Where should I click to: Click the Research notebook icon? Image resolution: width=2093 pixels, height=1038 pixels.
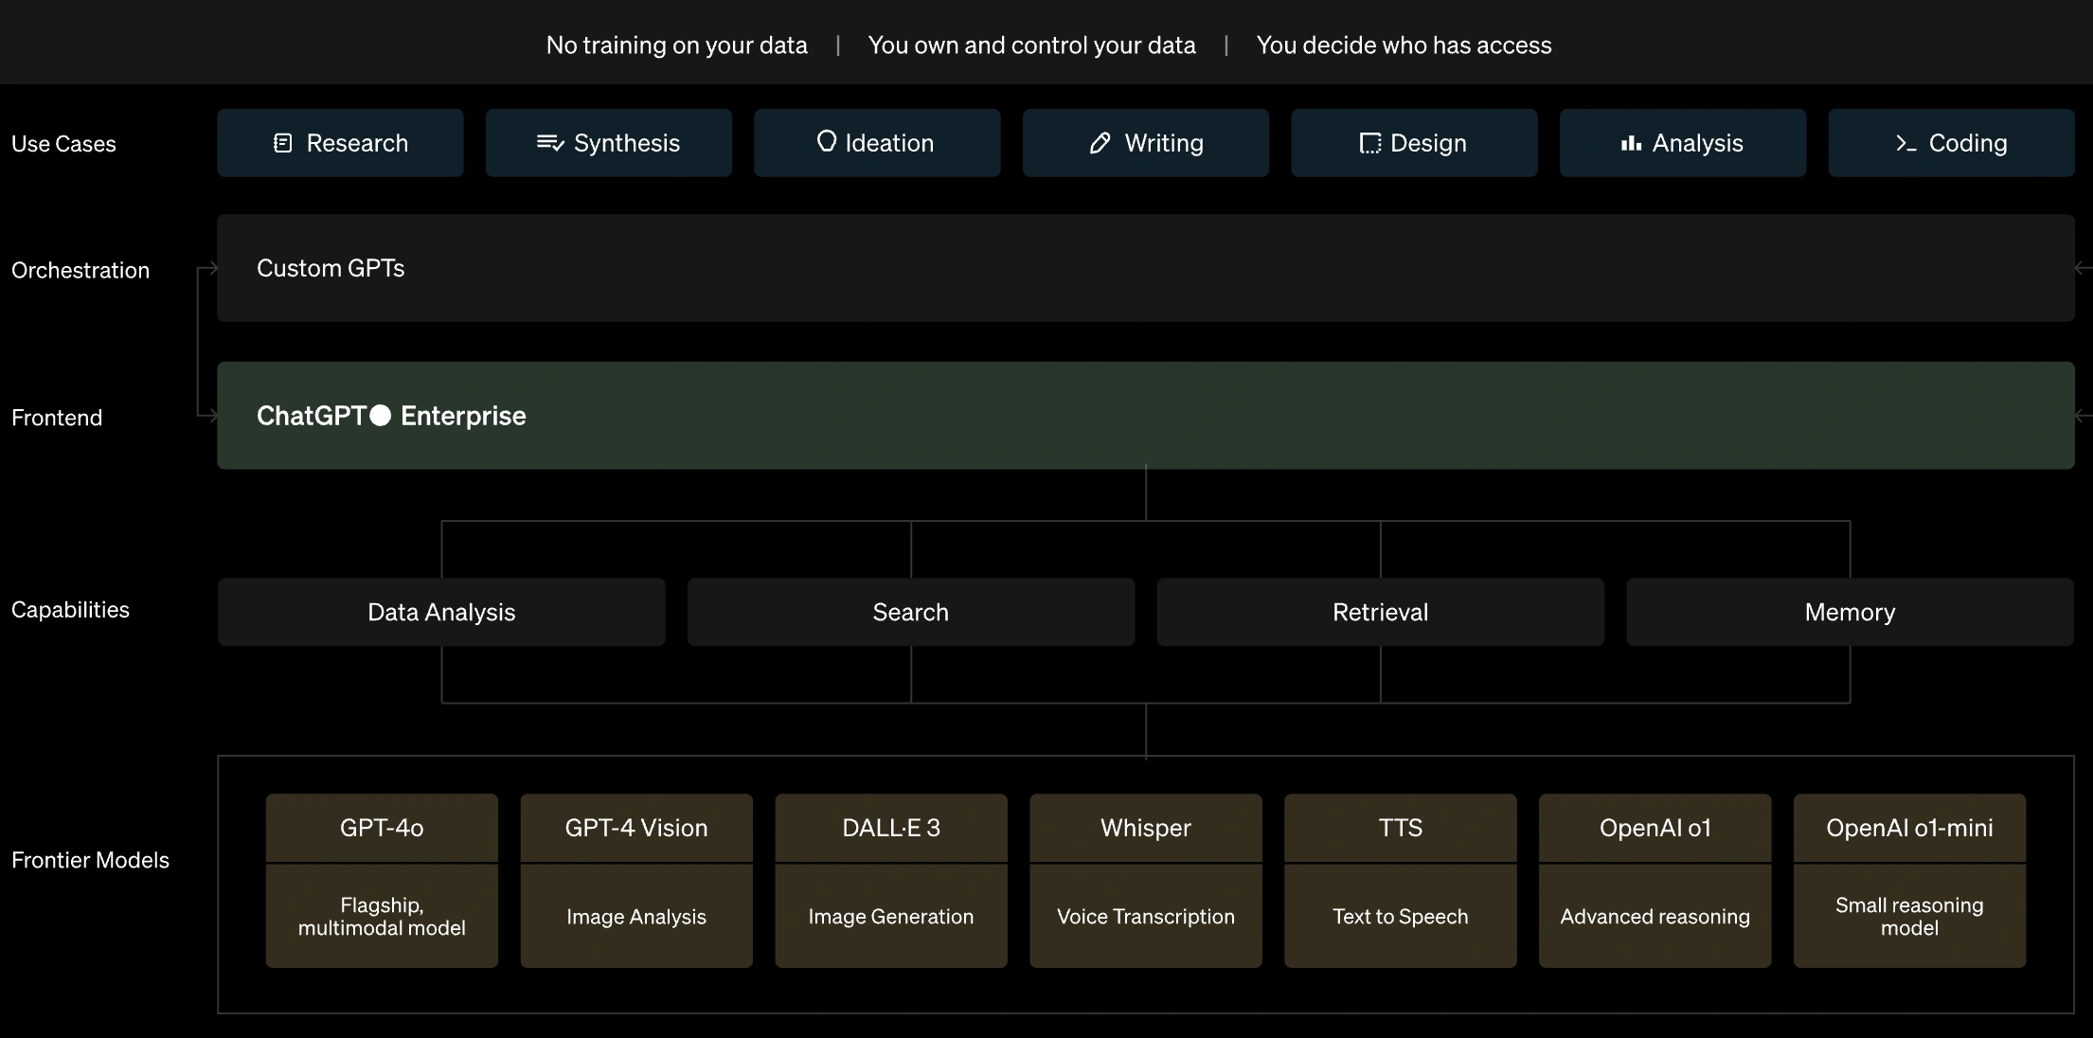(x=282, y=143)
